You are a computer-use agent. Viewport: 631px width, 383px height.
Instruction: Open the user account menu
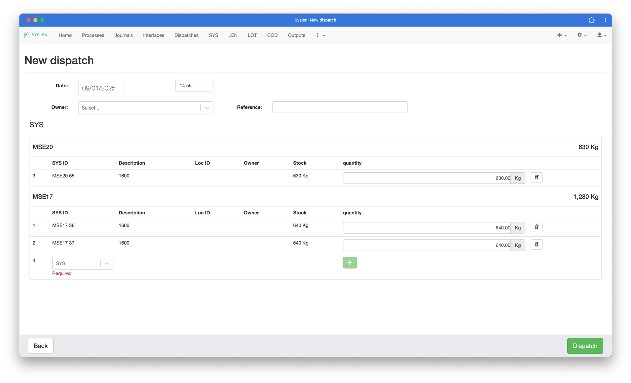[601, 35]
